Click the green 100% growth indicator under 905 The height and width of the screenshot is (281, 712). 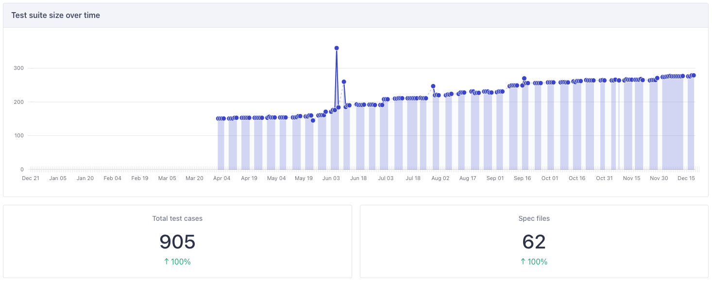click(x=177, y=261)
